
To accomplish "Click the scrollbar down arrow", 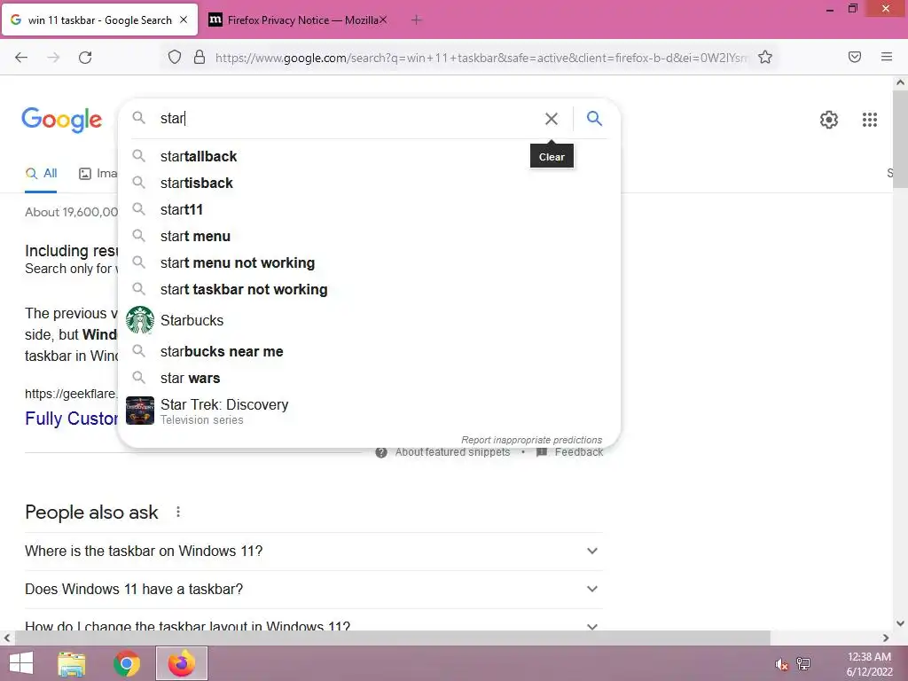I will click(900, 623).
